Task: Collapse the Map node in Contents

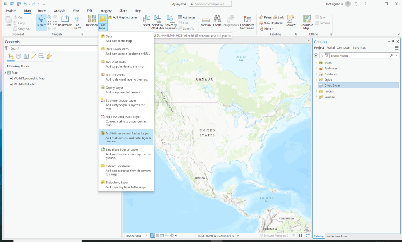Action: (5, 72)
